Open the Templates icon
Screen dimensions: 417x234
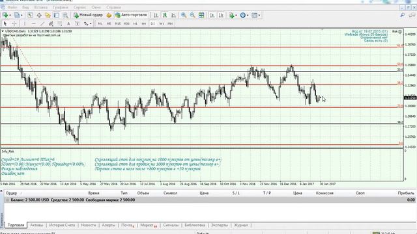point(255,15)
